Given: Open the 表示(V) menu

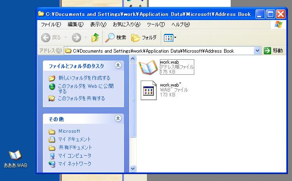Looking at the screenshot, I should [98, 25].
